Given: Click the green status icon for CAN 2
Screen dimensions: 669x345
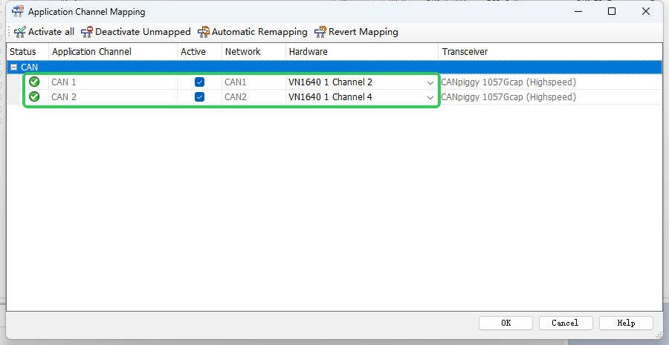Looking at the screenshot, I should 34,96.
